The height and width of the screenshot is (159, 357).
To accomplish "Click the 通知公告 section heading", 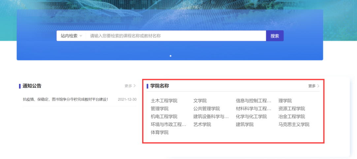I will point(32,86).
